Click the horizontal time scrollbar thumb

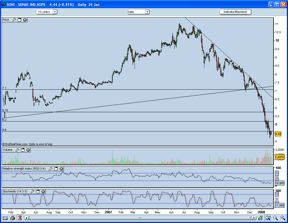pyautogui.click(x=140, y=218)
